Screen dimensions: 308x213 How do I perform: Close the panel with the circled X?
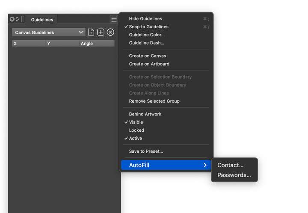coord(12,19)
